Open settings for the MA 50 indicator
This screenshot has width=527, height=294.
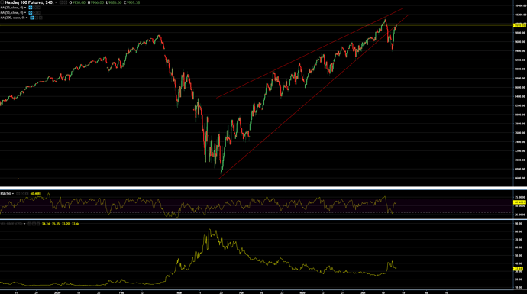coord(34,12)
